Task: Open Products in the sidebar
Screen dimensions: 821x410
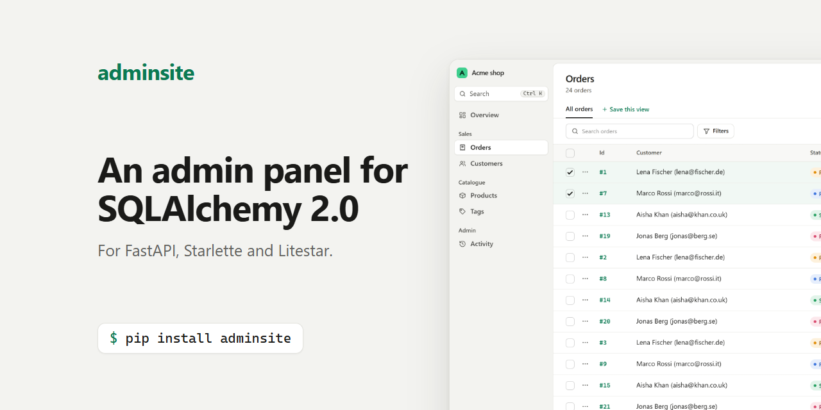Action: tap(501, 195)
